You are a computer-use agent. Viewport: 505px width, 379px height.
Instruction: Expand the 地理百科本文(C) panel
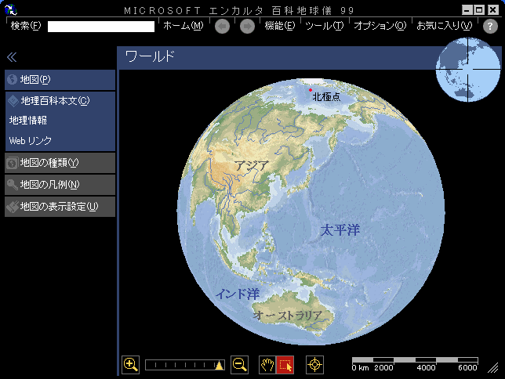click(x=60, y=101)
